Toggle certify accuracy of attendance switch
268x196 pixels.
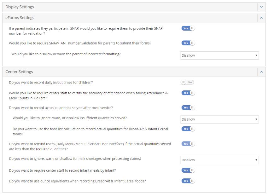[x=188, y=93]
